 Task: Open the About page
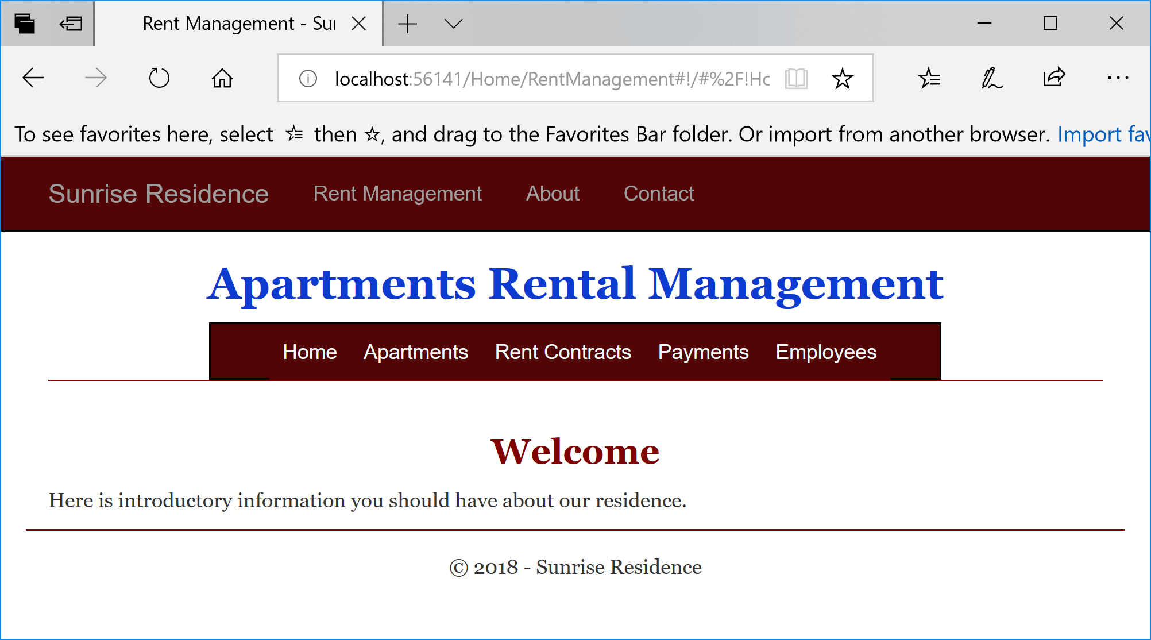pos(553,194)
